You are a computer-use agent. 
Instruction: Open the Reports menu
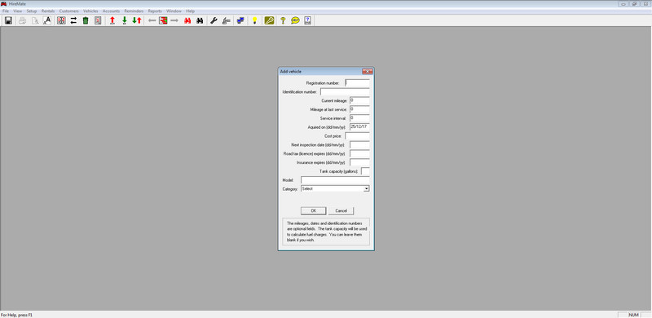(x=155, y=11)
